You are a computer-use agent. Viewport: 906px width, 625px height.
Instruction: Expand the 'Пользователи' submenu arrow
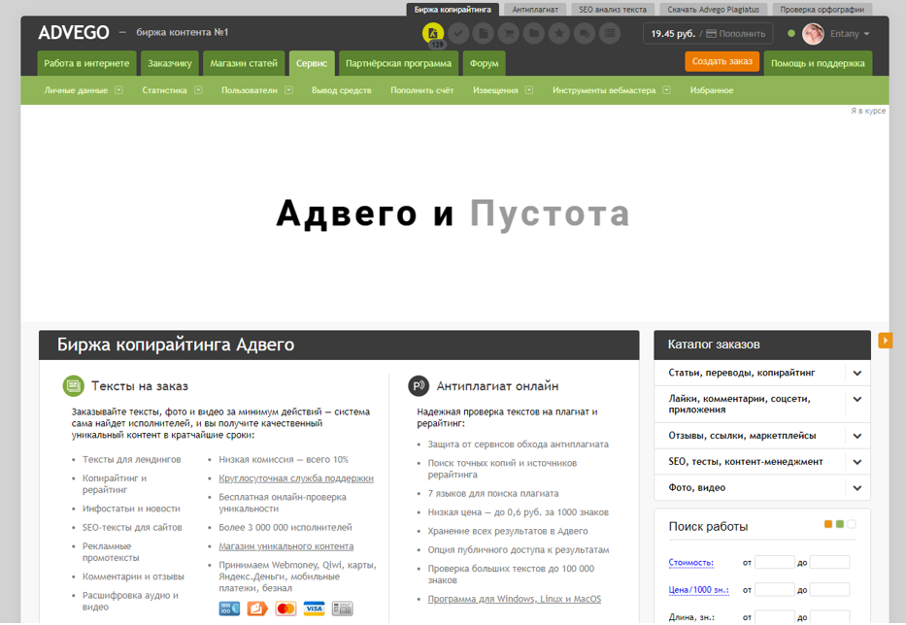(x=289, y=90)
